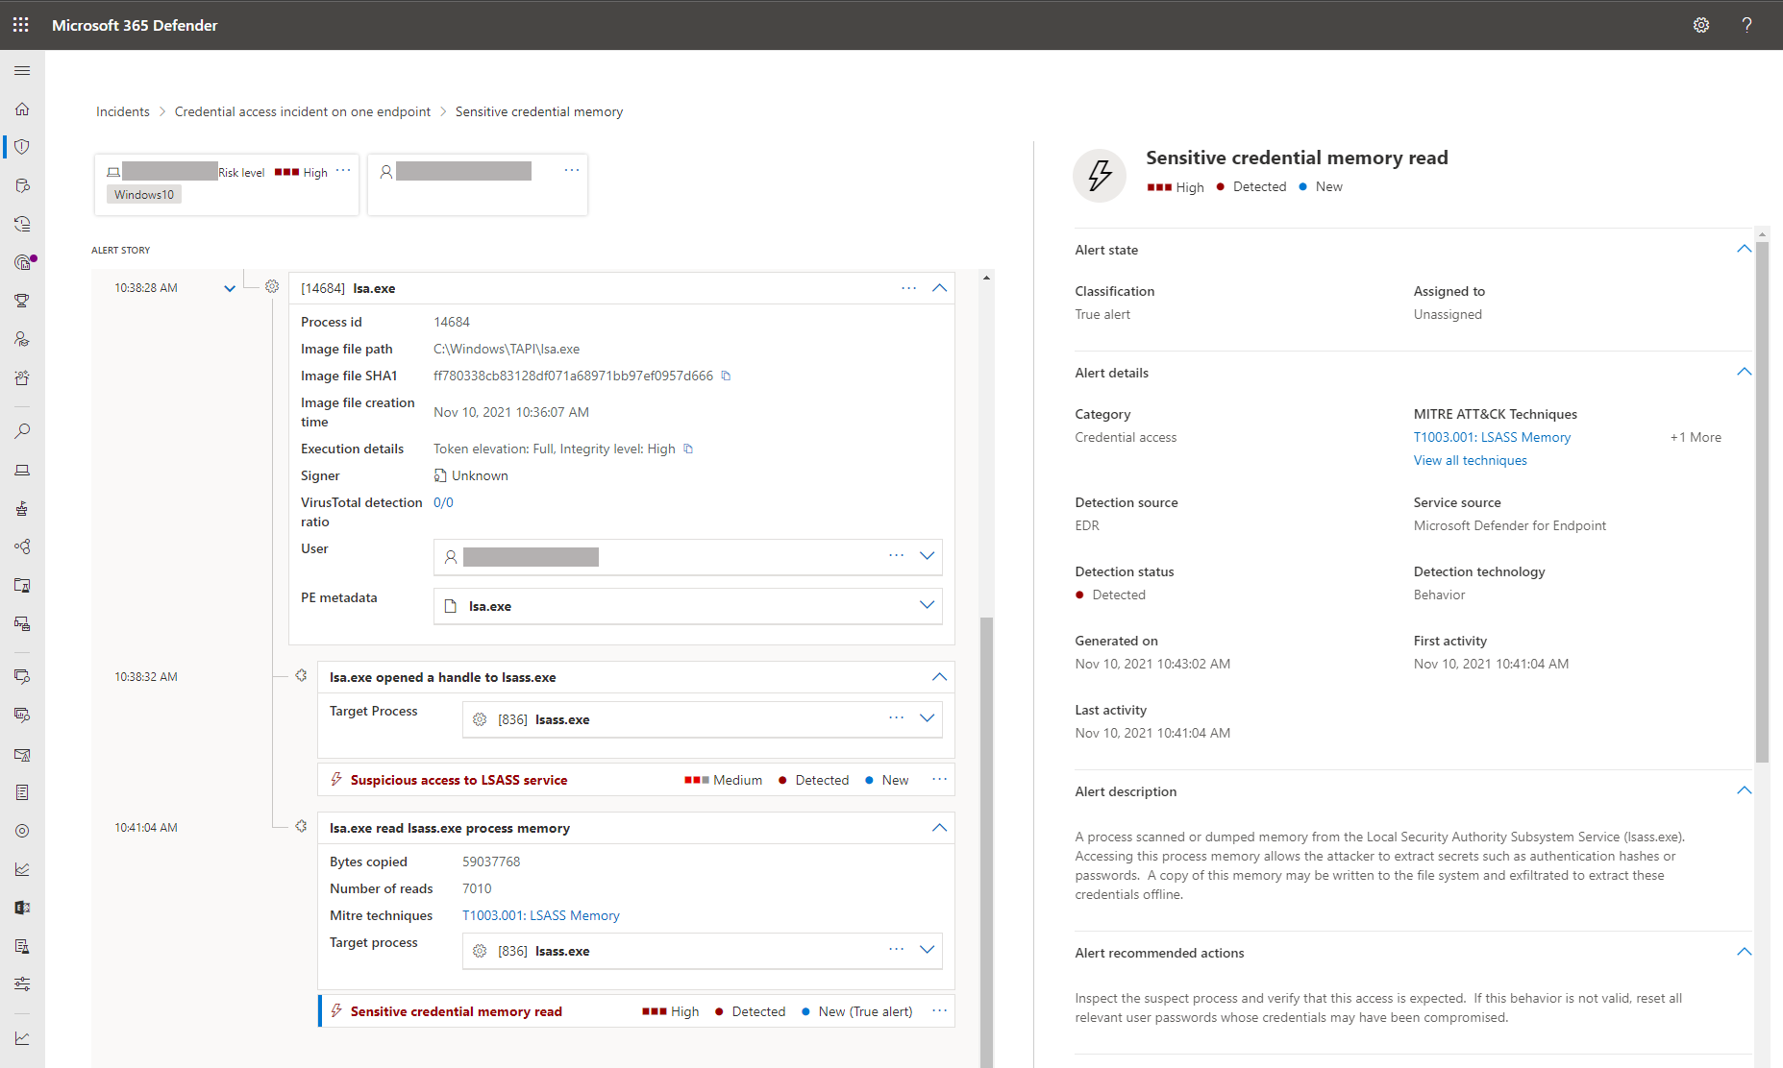
Task: View Threat analytics from the sidebar
Action: click(x=21, y=262)
